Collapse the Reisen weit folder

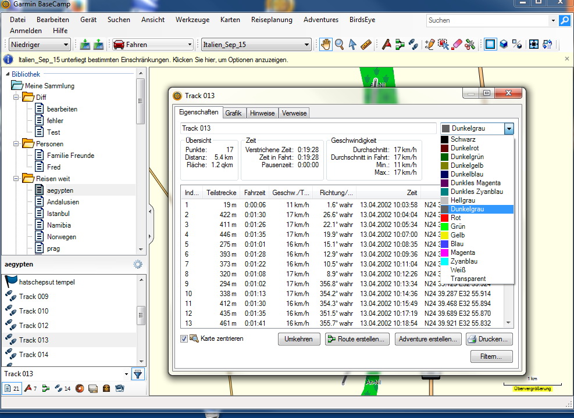tap(16, 179)
